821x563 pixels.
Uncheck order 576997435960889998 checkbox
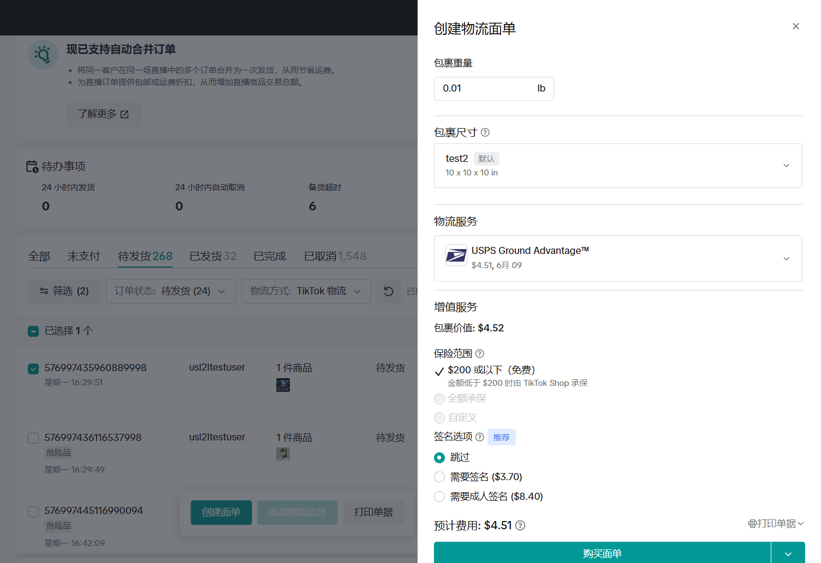pos(33,369)
